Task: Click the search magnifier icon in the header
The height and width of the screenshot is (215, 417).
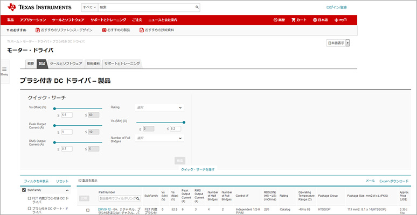Action: tap(197, 8)
